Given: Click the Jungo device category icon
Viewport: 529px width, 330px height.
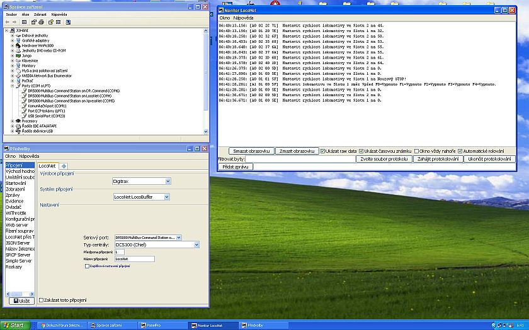Looking at the screenshot, I should 18,55.
